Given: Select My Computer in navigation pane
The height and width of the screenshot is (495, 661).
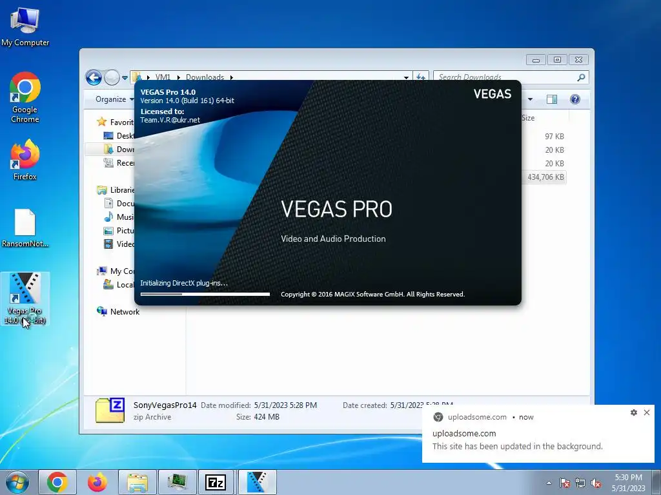Looking at the screenshot, I should [116, 271].
